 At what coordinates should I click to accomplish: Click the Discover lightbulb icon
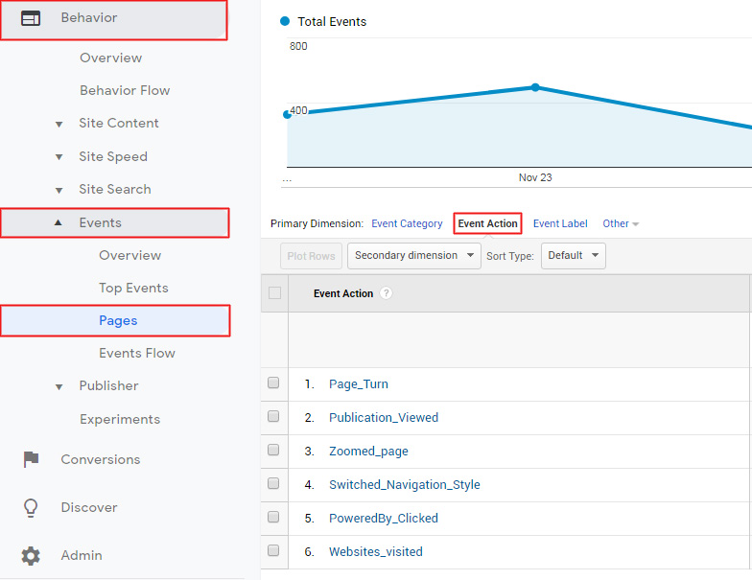(31, 507)
